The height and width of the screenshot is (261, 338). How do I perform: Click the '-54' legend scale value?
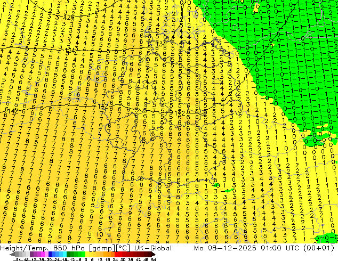point(17,260)
